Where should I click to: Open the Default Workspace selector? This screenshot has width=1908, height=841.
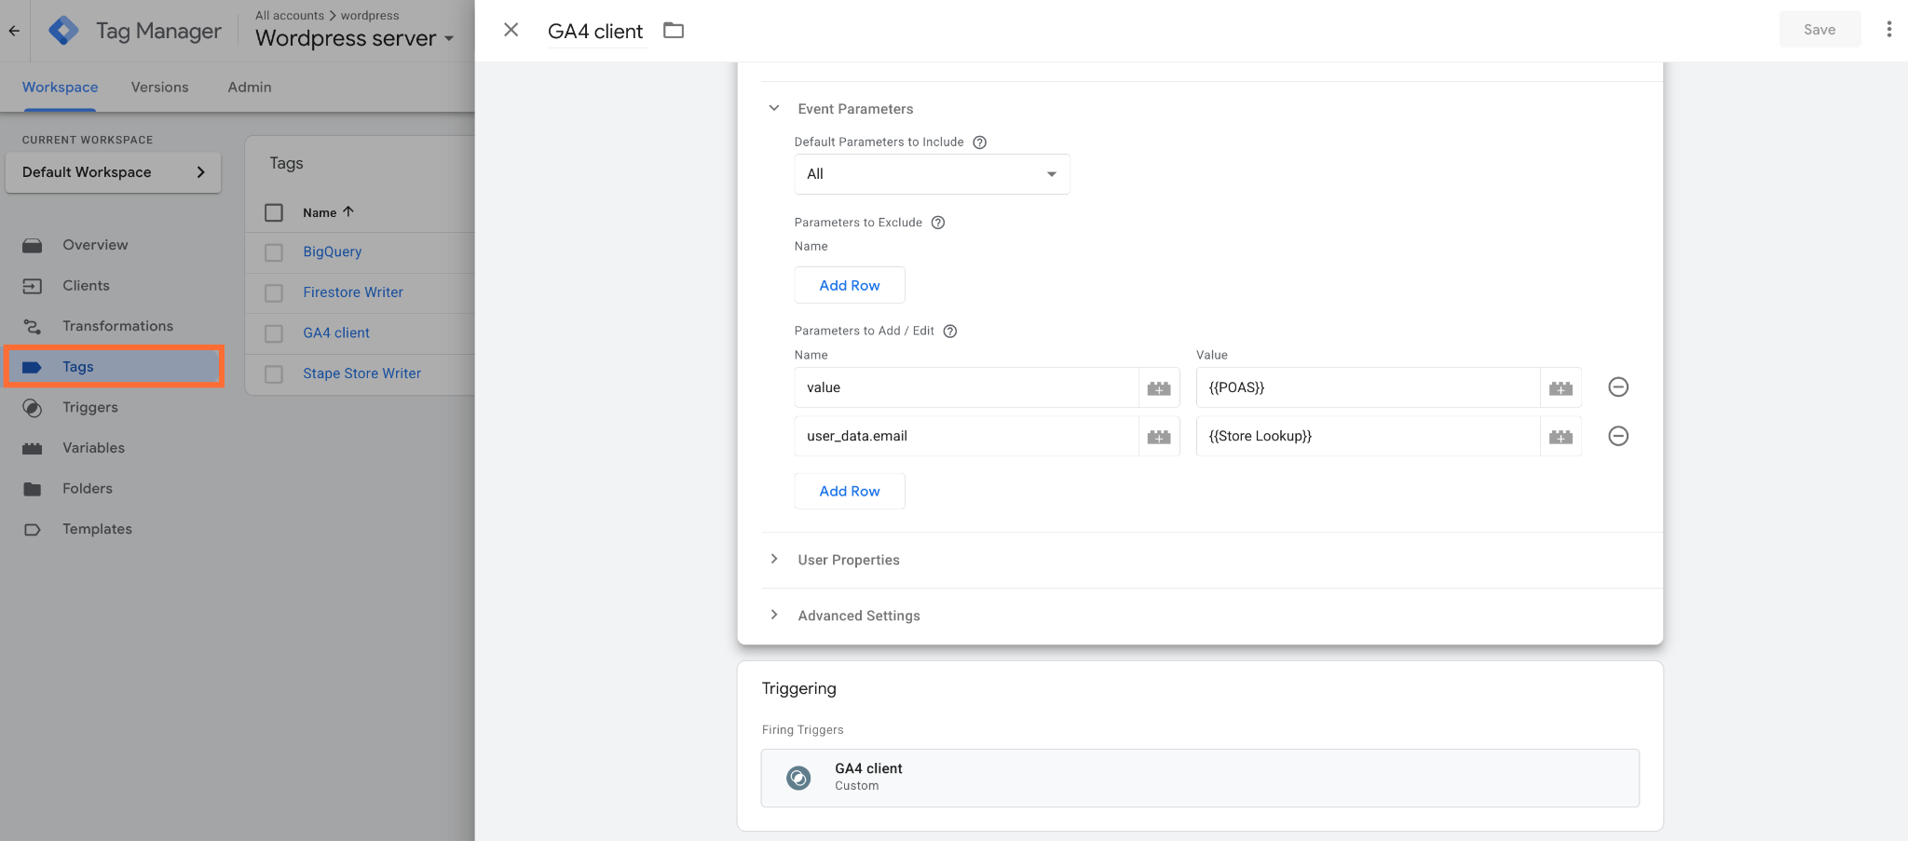click(113, 172)
